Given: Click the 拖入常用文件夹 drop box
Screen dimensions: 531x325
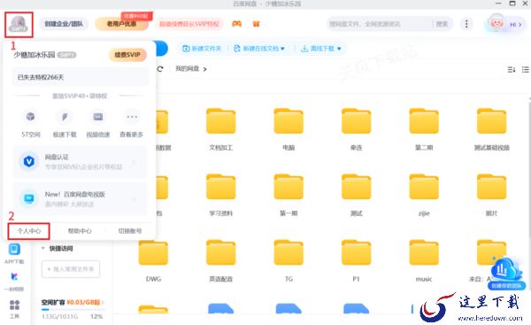Looking at the screenshot, I should tap(71, 269).
